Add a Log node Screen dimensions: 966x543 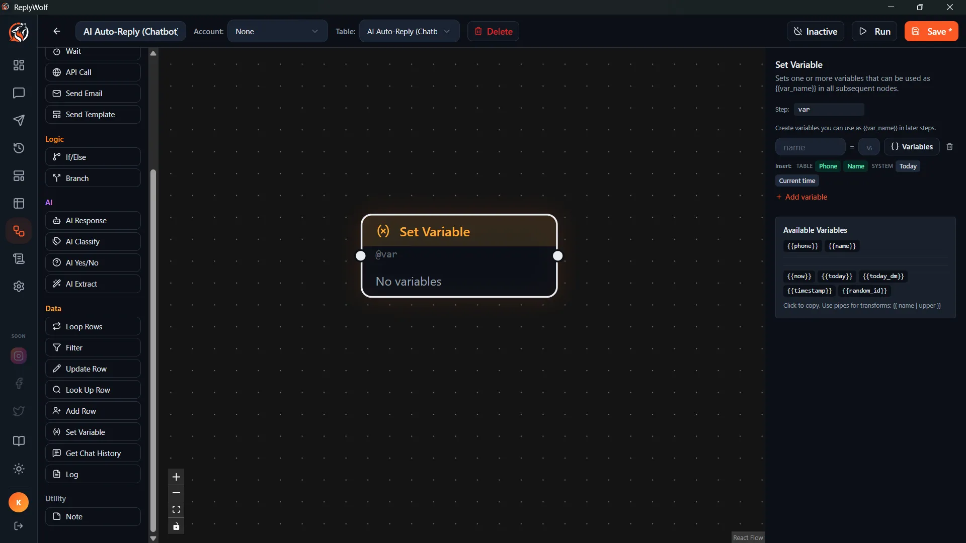pyautogui.click(x=93, y=475)
